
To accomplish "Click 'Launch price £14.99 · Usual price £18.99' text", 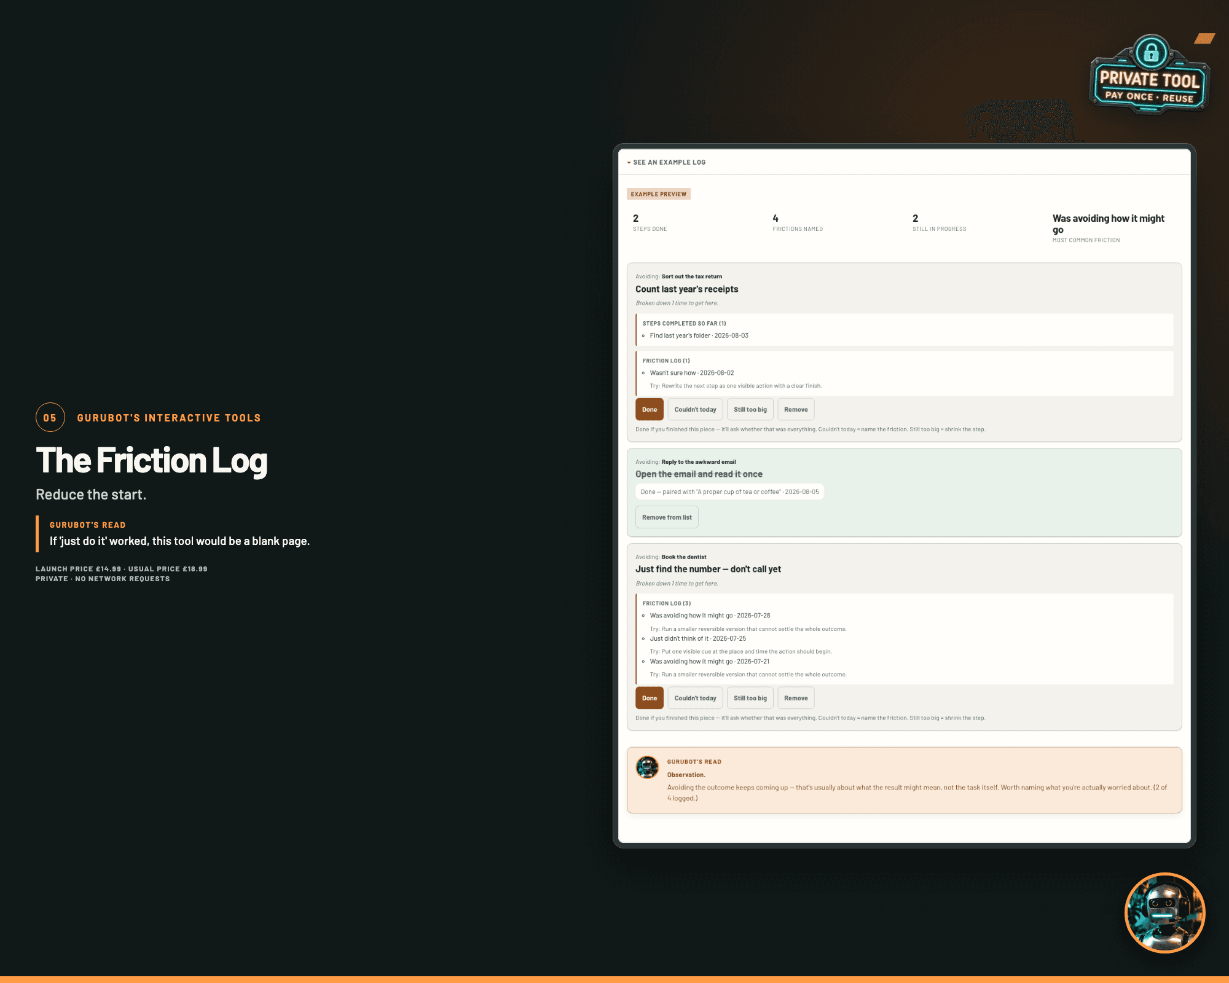I will [122, 569].
